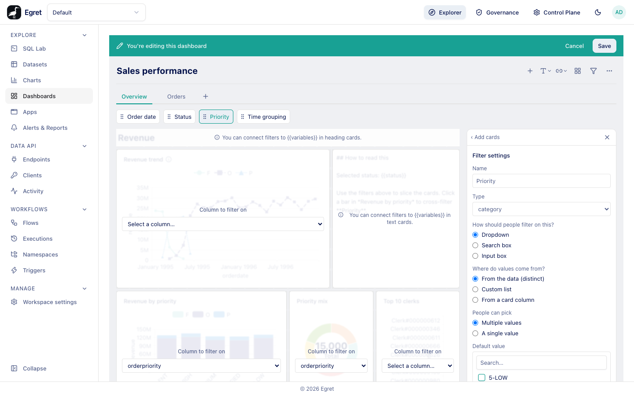Open the three-dots more options menu
This screenshot has width=634, height=396.
[609, 71]
